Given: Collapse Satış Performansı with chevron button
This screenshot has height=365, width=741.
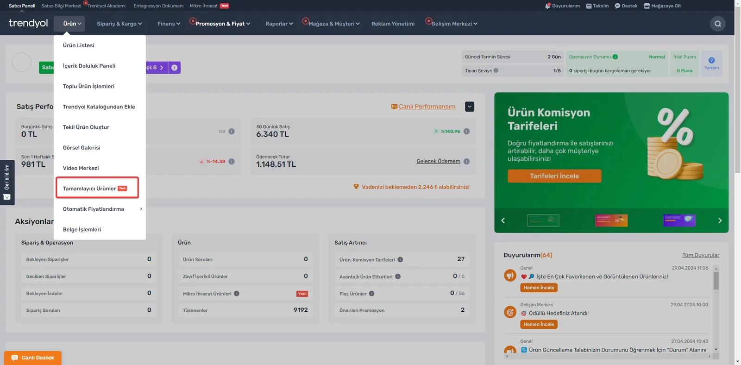Looking at the screenshot, I should pos(470,107).
